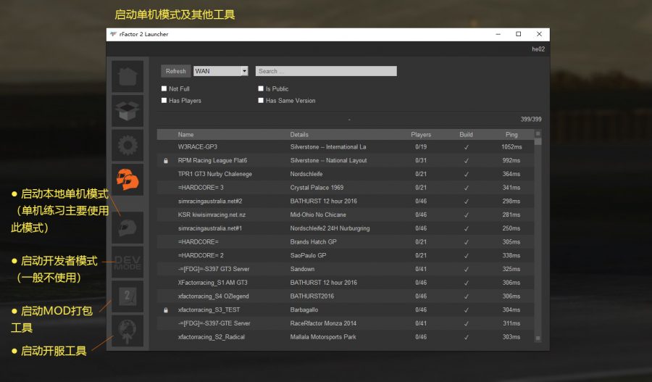
Task: Click the 1052ms ping value
Action: 511,147
